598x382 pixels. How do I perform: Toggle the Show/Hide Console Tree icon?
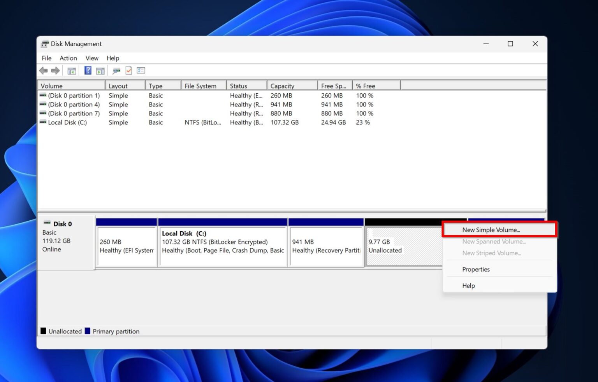71,70
